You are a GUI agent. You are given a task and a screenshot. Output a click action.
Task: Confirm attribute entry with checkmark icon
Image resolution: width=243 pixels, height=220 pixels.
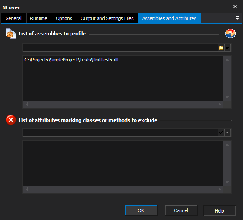pyautogui.click(x=221, y=133)
